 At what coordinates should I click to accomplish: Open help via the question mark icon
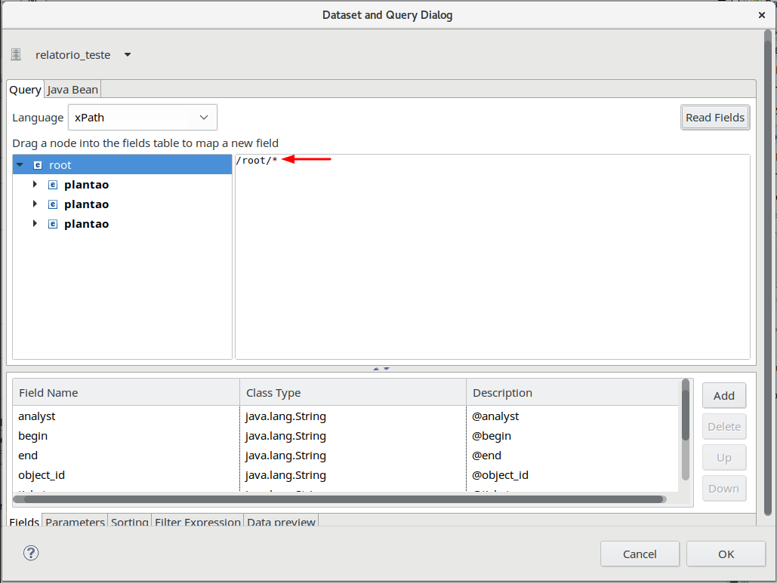click(x=31, y=553)
